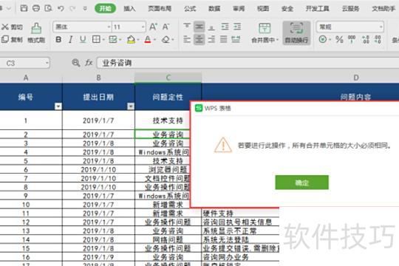This screenshot has width=399, height=266.
Task: Decrease decimal places
Action: click(378, 39)
